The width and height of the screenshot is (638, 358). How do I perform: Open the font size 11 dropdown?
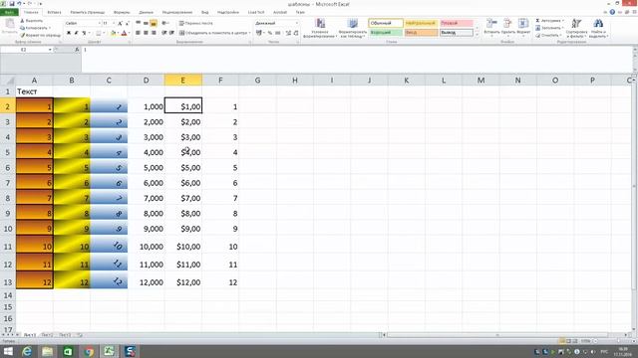tap(114, 23)
